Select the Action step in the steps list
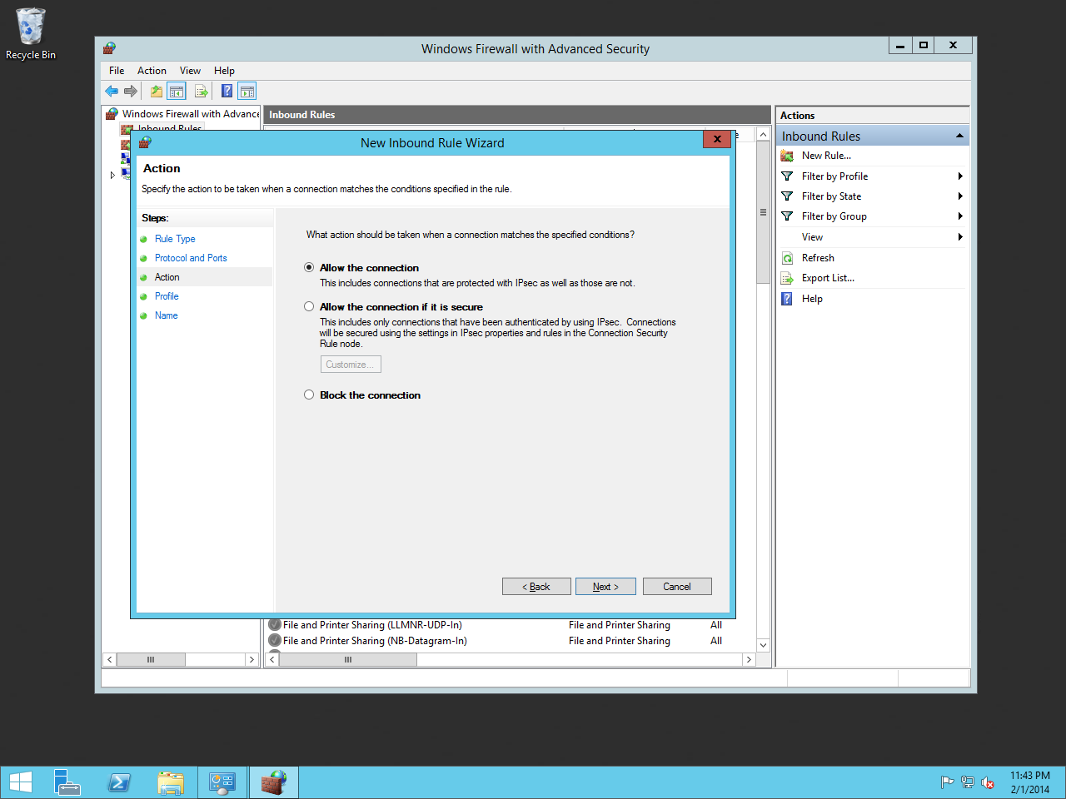1066x799 pixels. [167, 277]
